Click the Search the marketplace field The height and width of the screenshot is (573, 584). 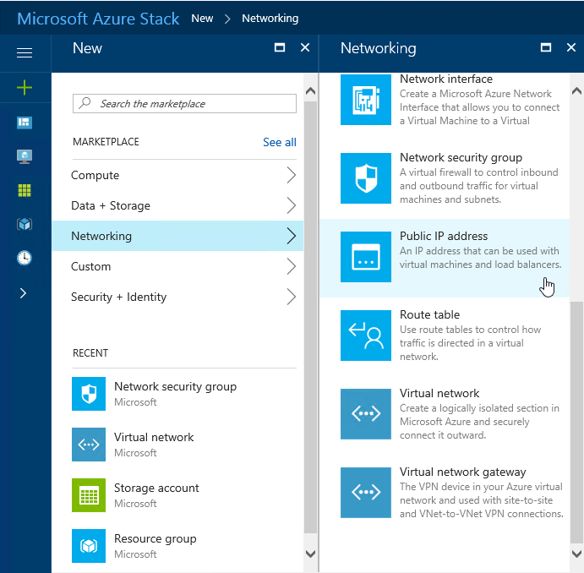point(184,103)
